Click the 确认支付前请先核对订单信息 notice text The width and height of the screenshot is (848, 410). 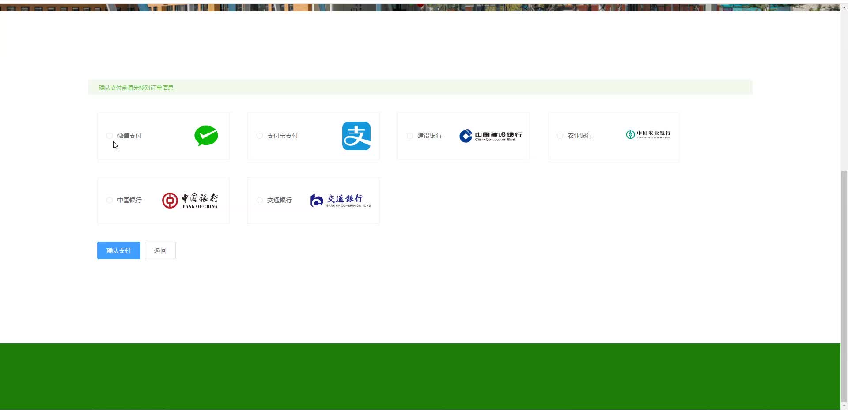(x=136, y=87)
